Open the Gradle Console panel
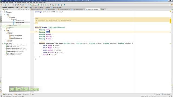Viewport: 173px width, 97px height. click(x=166, y=94)
